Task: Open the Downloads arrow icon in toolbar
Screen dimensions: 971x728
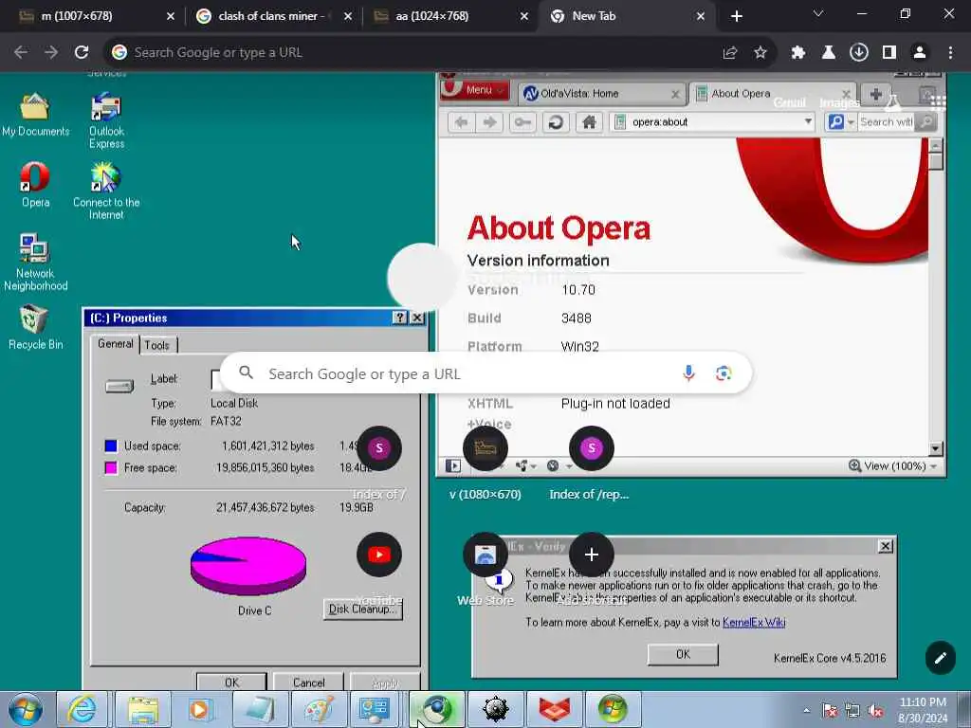Action: (859, 53)
